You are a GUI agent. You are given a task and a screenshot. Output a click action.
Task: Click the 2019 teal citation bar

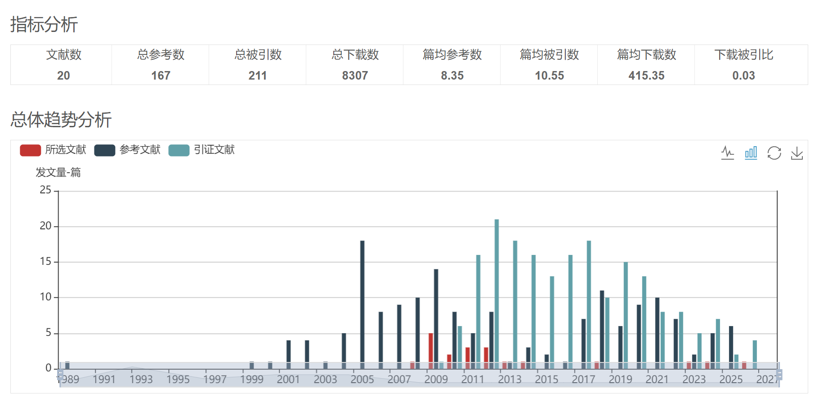click(626, 315)
